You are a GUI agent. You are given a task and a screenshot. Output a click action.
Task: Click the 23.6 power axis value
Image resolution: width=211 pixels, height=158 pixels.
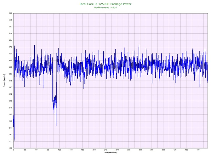pyautogui.click(x=10, y=121)
